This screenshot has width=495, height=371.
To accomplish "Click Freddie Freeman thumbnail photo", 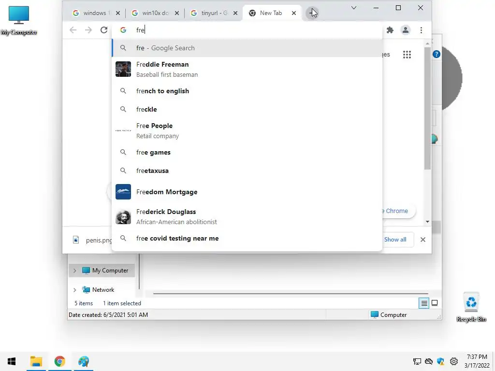I will pyautogui.click(x=123, y=69).
